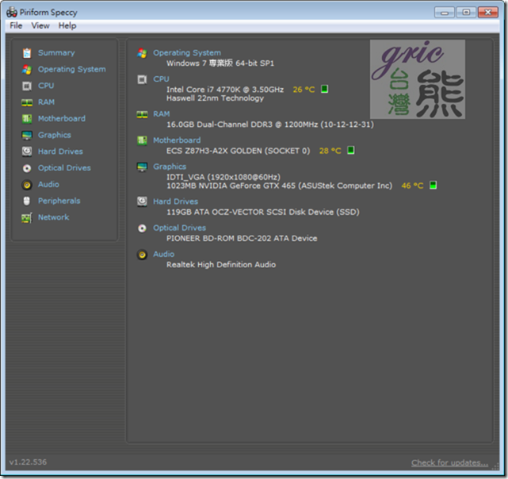508x479 pixels.
Task: Click the Motherboard icon in sidebar
Action: point(27,119)
